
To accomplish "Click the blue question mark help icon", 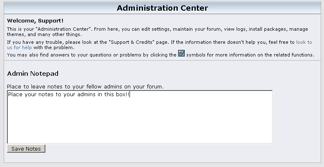I will click(x=181, y=54).
